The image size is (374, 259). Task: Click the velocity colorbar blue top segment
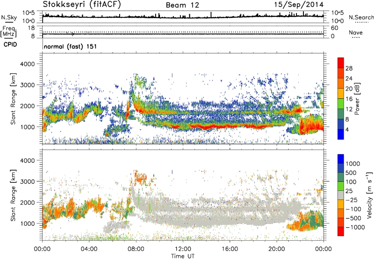point(341,159)
